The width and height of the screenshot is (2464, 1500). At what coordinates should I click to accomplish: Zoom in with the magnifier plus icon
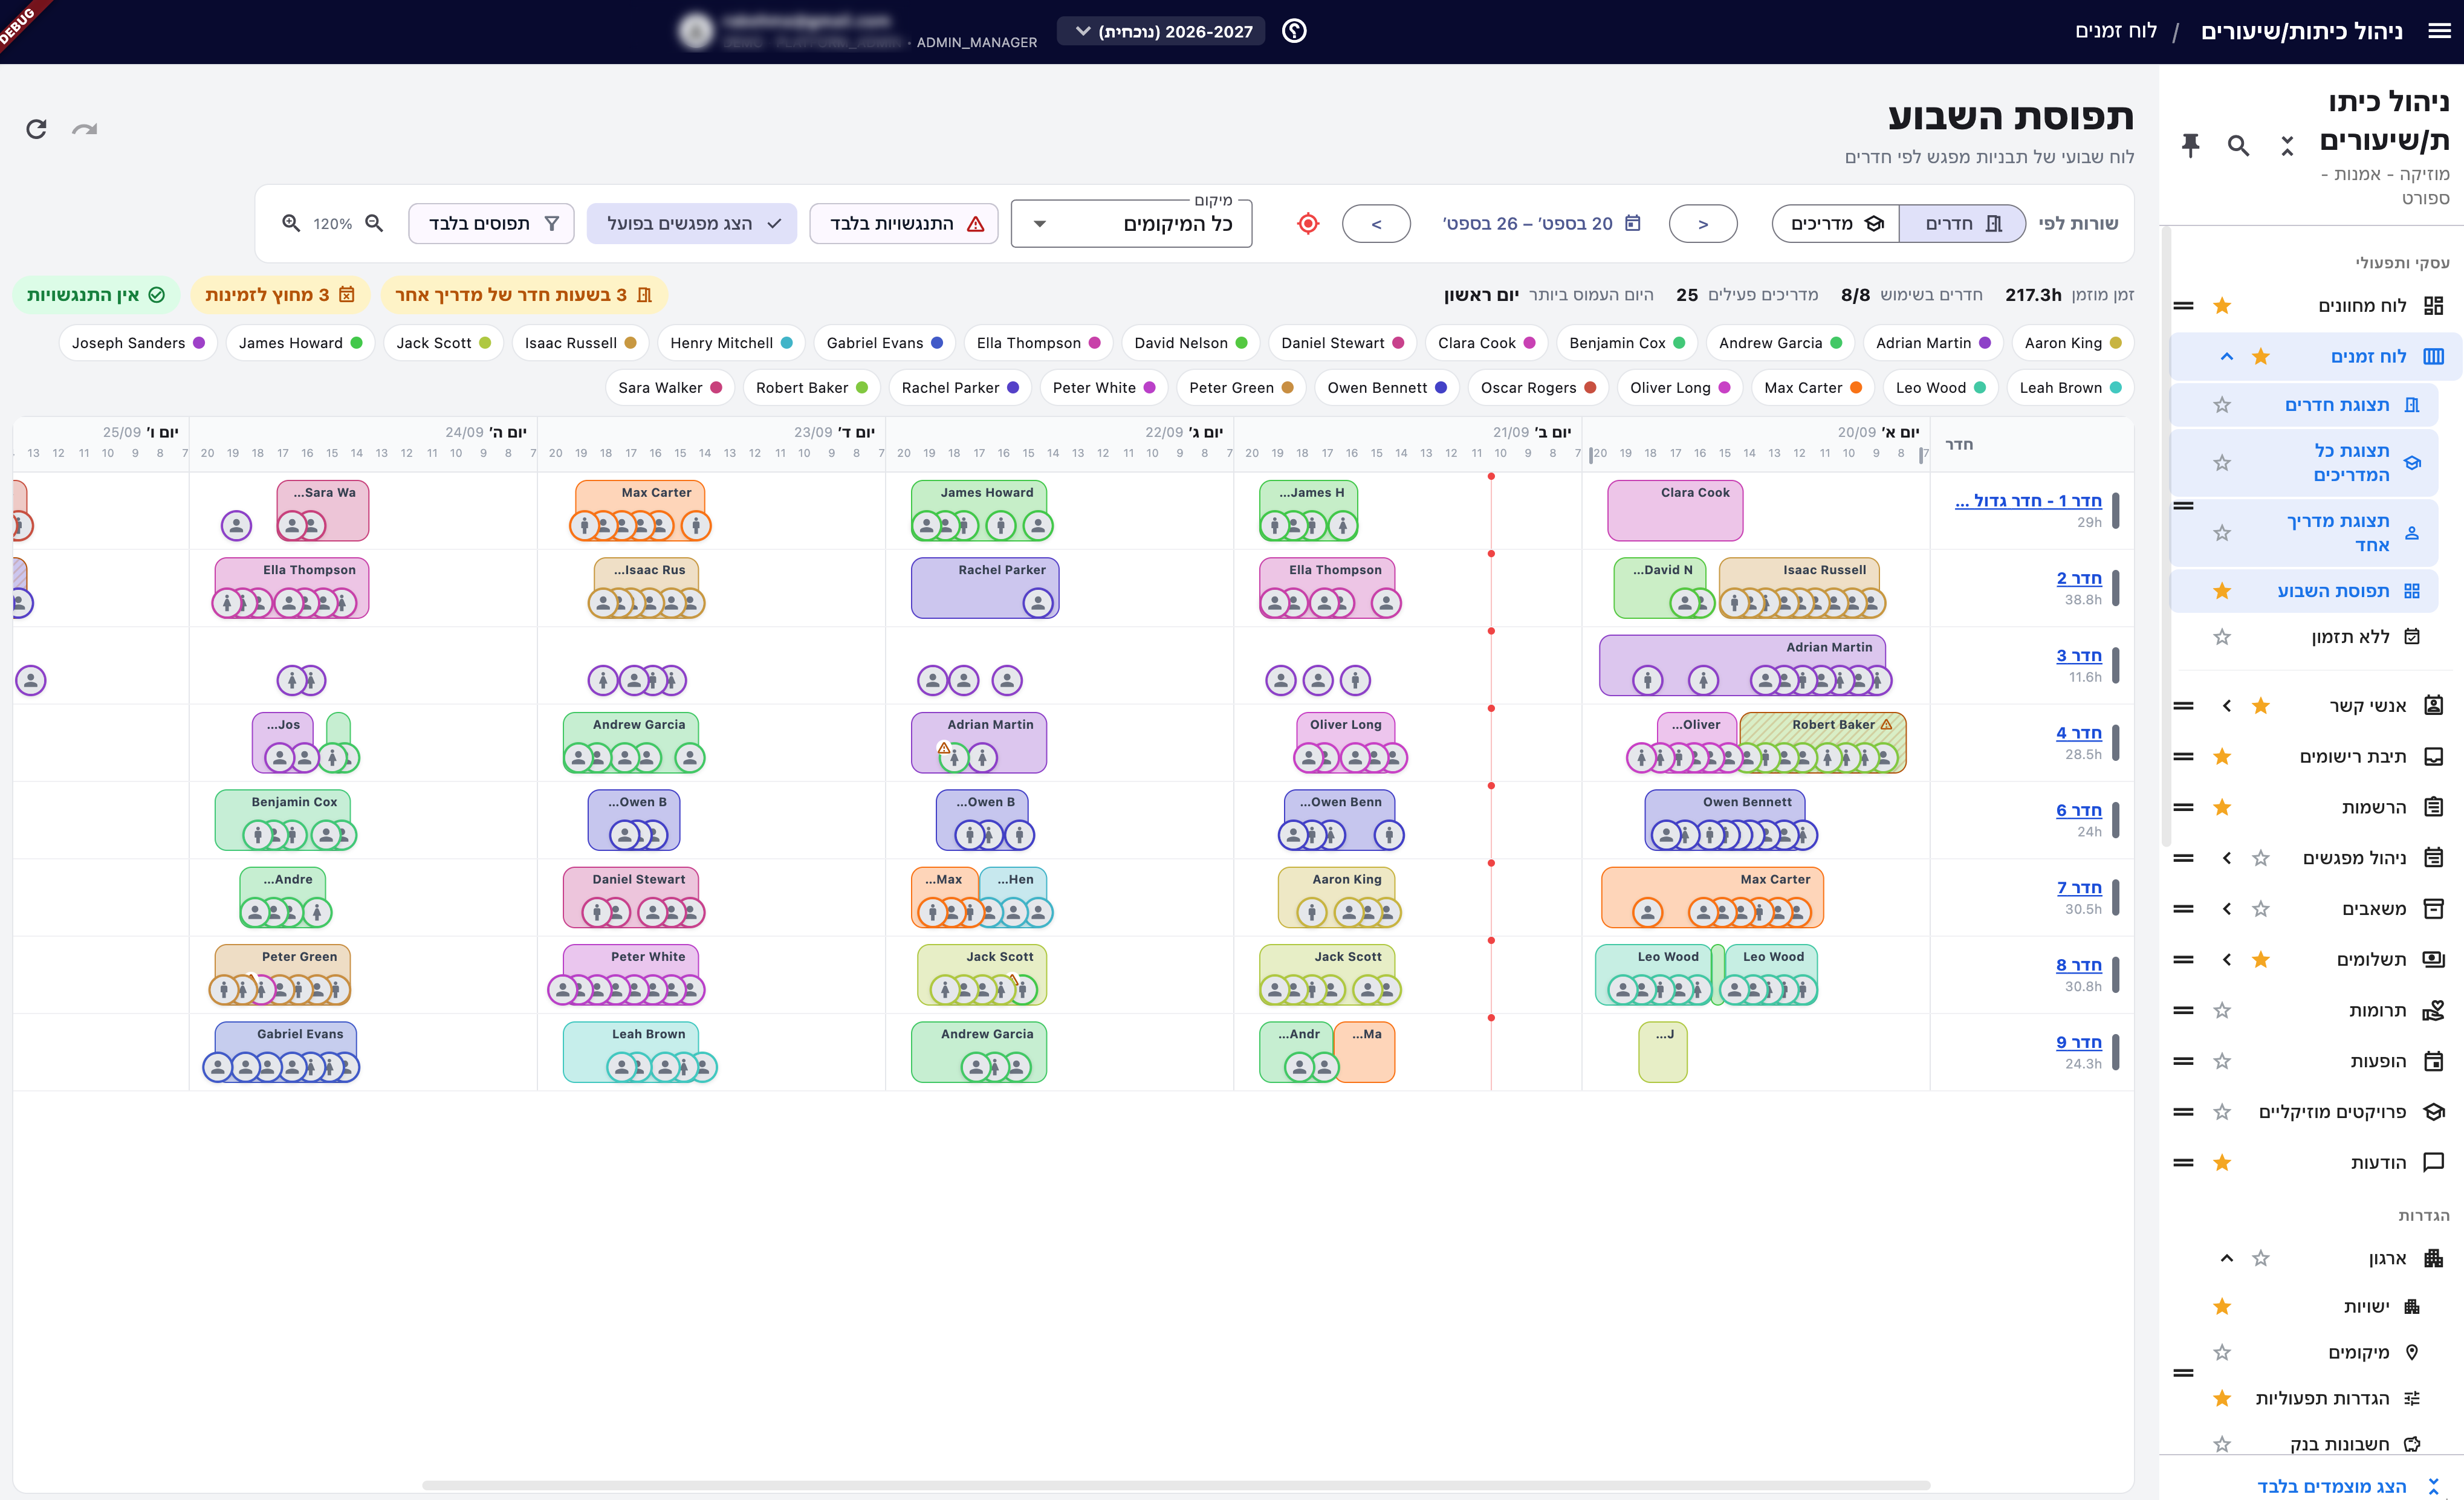291,223
